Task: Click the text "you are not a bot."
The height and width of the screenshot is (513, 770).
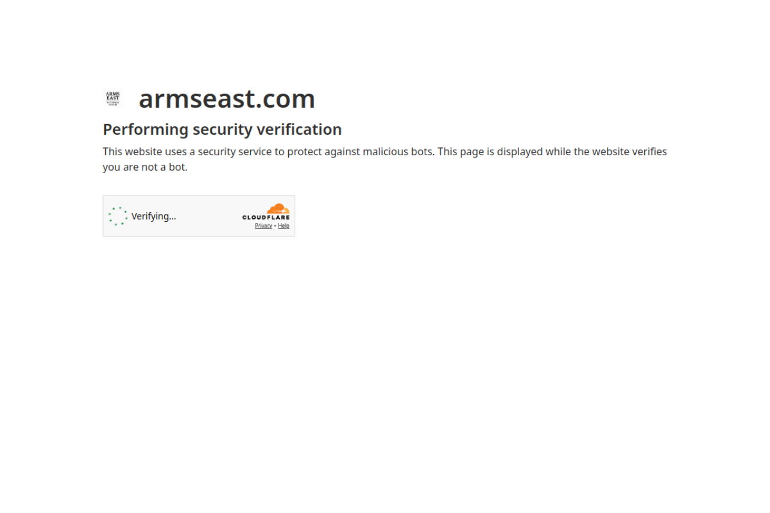Action: pos(145,167)
